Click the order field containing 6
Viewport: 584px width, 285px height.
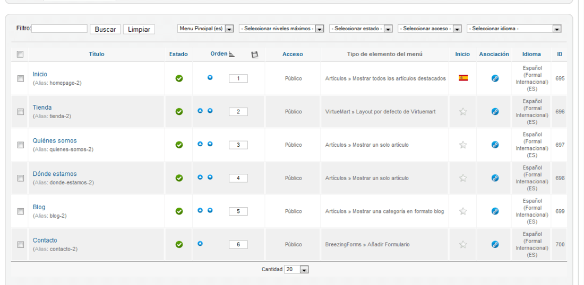pyautogui.click(x=238, y=245)
